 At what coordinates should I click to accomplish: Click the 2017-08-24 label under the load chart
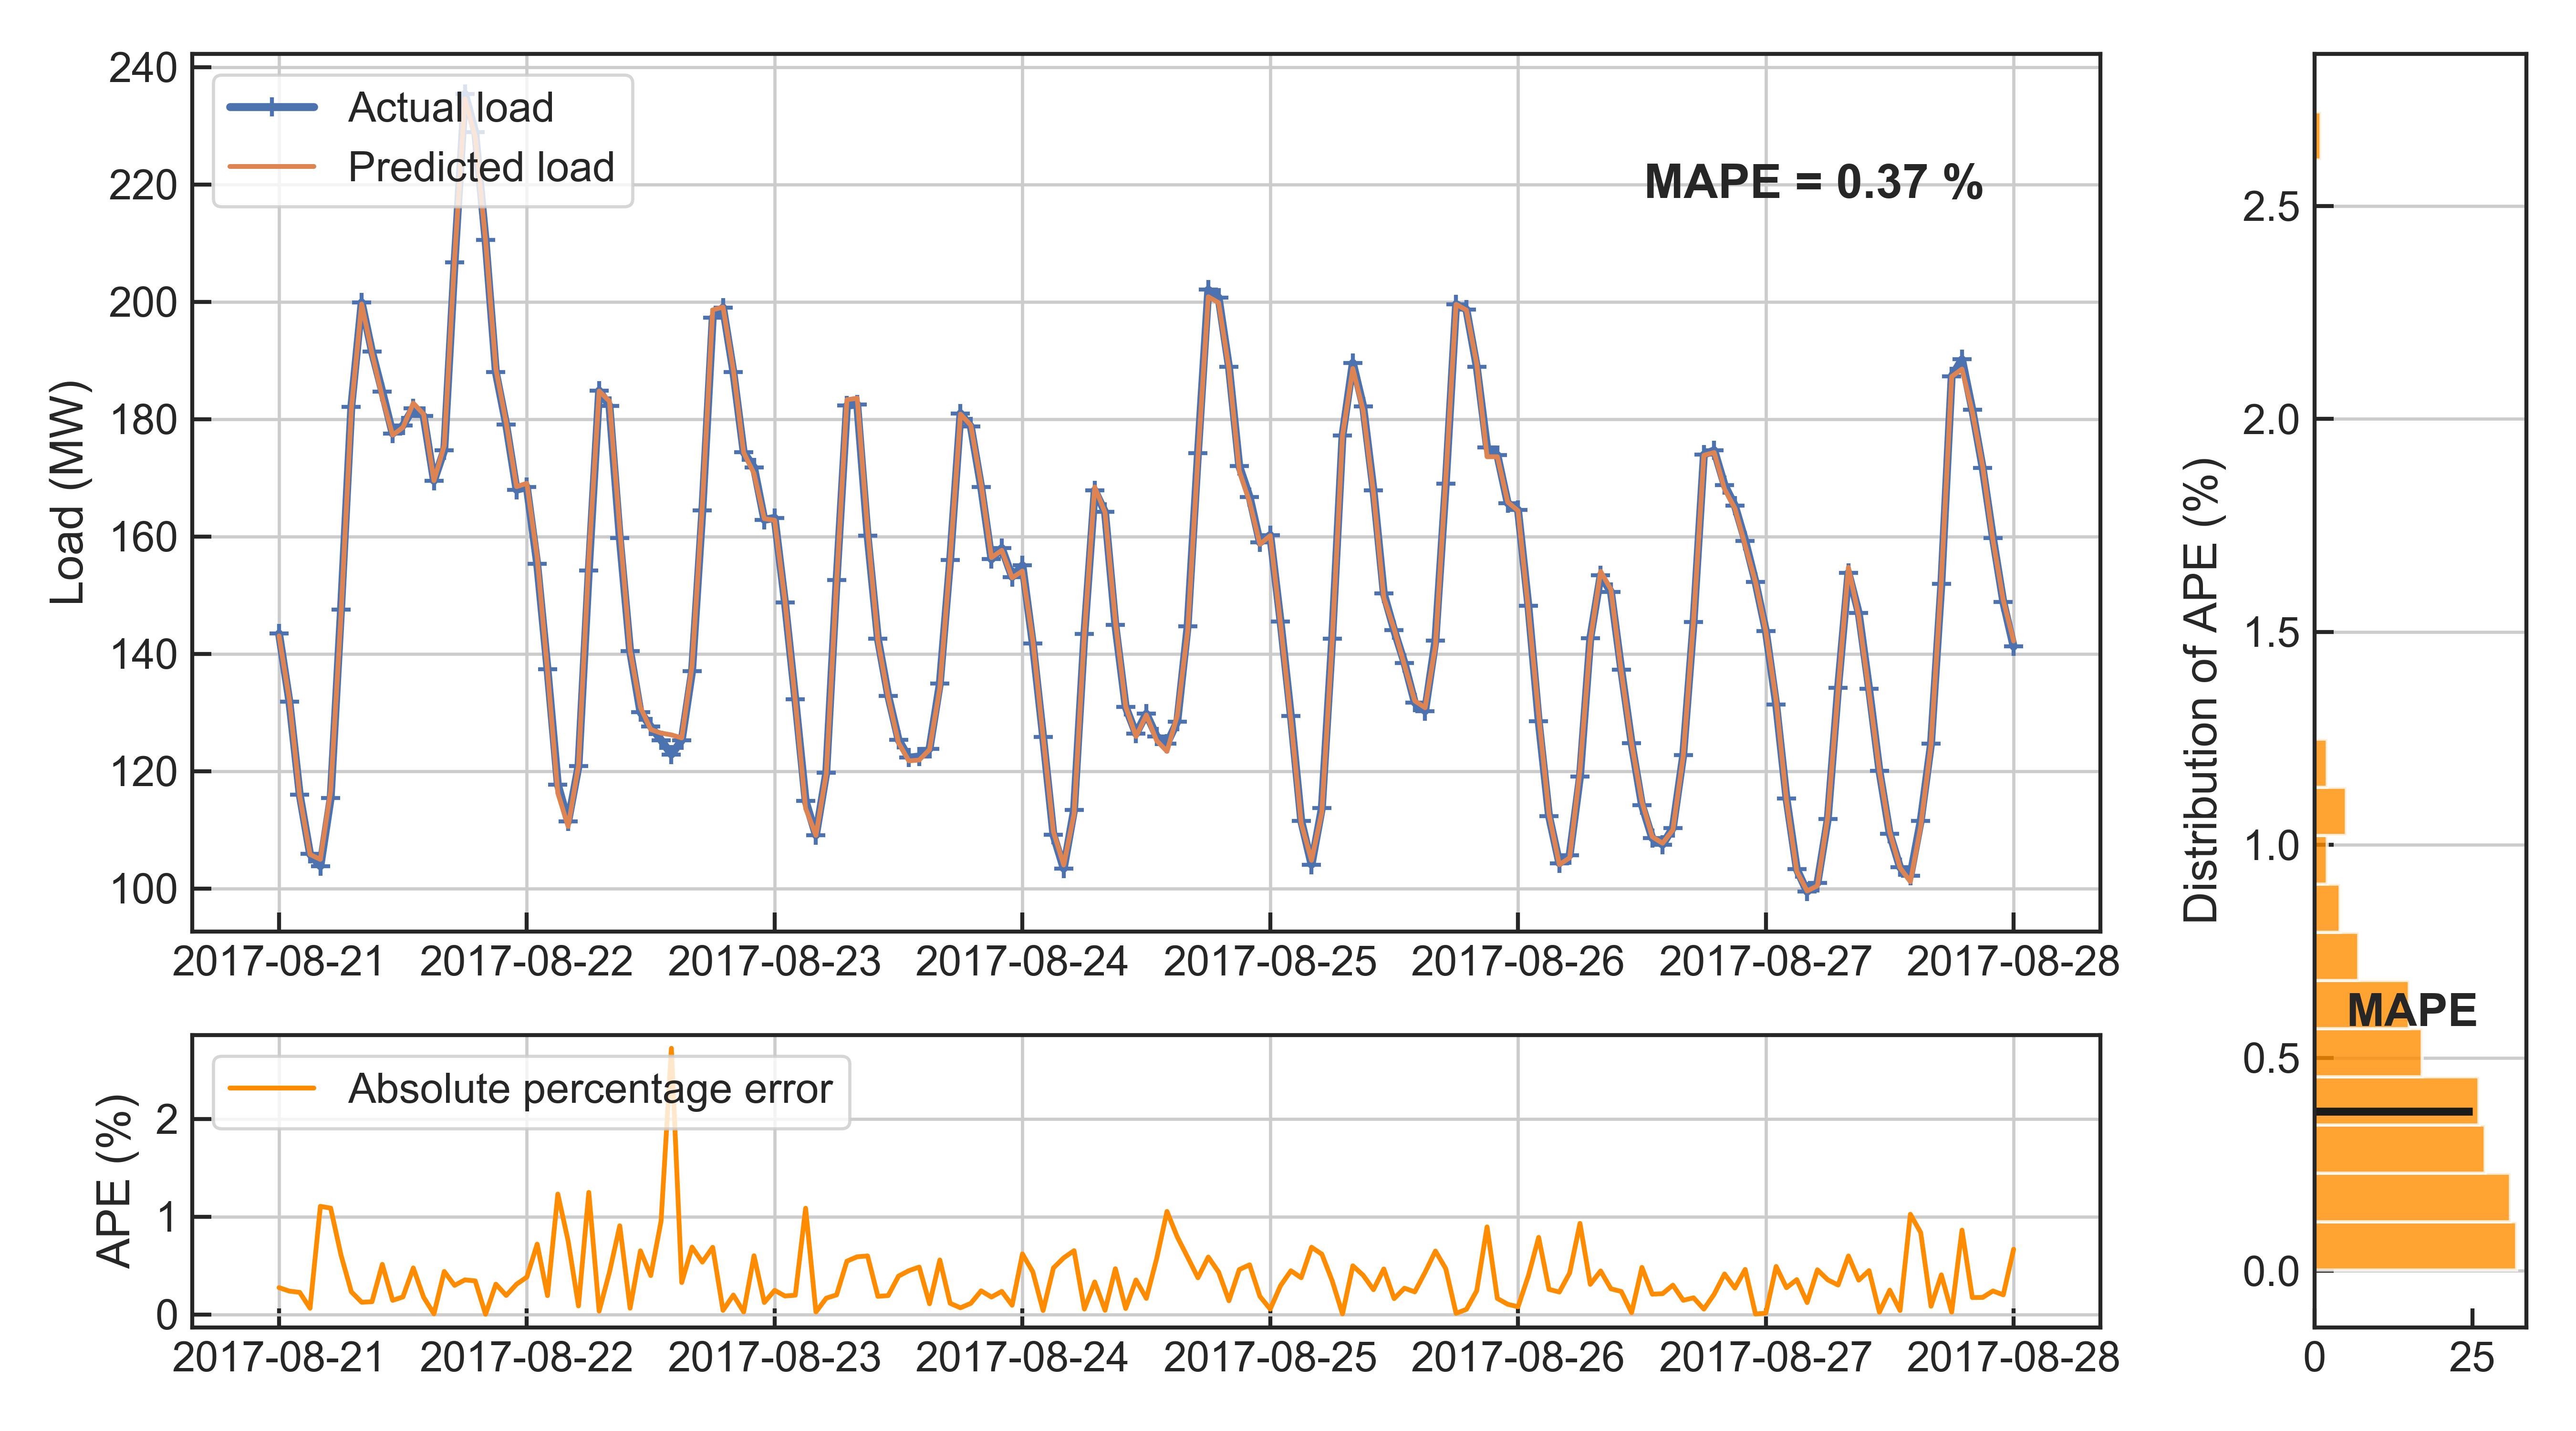point(1022,962)
